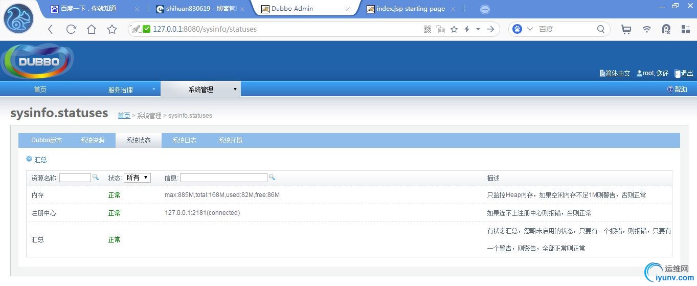Image resolution: width=697 pixels, height=286 pixels.
Task: Click the 内存 resource row name
Action: [x=38, y=195]
